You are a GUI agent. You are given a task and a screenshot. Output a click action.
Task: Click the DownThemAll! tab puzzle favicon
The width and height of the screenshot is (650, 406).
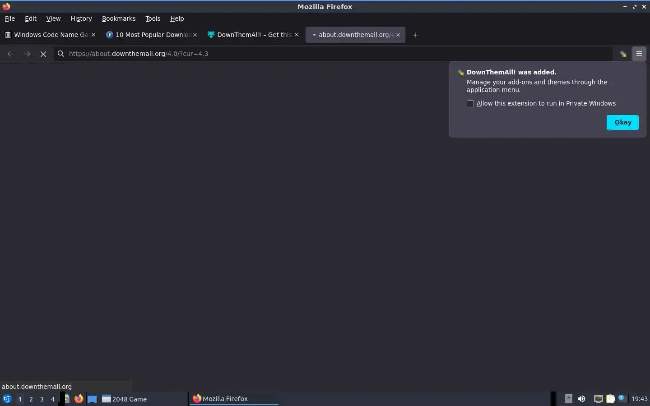[211, 35]
